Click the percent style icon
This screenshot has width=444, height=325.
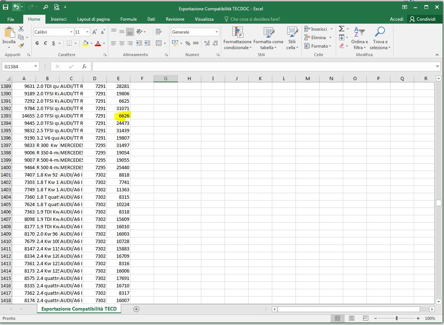(x=188, y=43)
